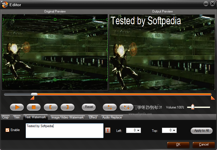Click the volume slider handle
This screenshot has height=150, width=217.
193,107
